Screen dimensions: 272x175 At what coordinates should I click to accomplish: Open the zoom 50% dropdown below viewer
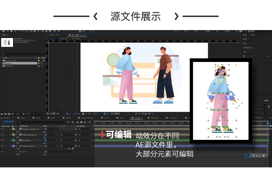click(60, 114)
